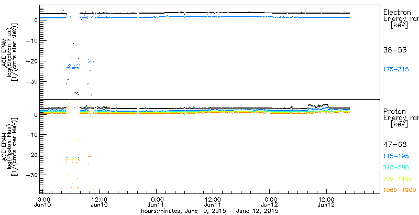Click the [keV] unit under Electron heading

pyautogui.click(x=399, y=25)
